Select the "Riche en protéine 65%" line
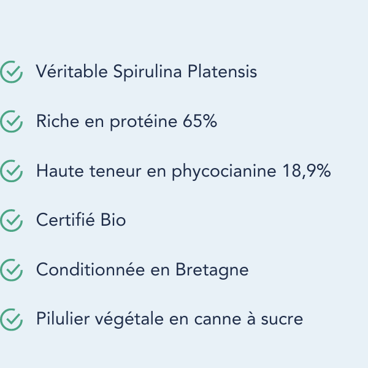 126,121
